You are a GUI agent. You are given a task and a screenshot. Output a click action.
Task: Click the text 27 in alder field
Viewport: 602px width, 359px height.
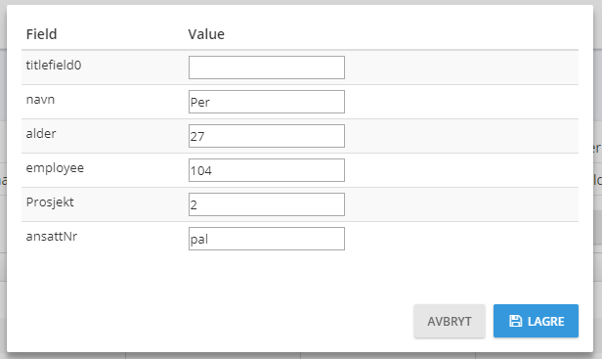click(197, 136)
